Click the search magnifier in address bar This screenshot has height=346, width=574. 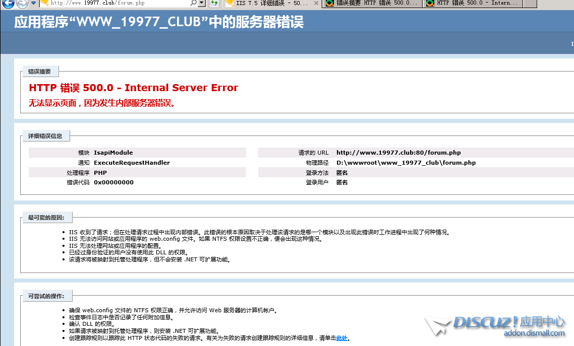[x=193, y=3]
